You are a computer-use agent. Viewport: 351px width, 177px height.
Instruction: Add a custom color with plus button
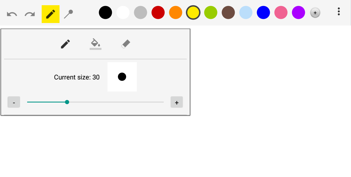coord(315,13)
